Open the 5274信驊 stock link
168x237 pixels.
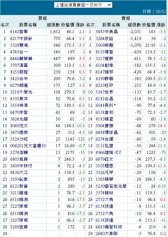point(19,152)
